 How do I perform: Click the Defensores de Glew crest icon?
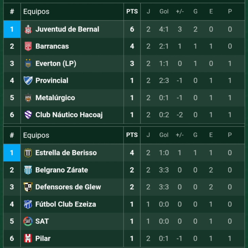(x=28, y=187)
